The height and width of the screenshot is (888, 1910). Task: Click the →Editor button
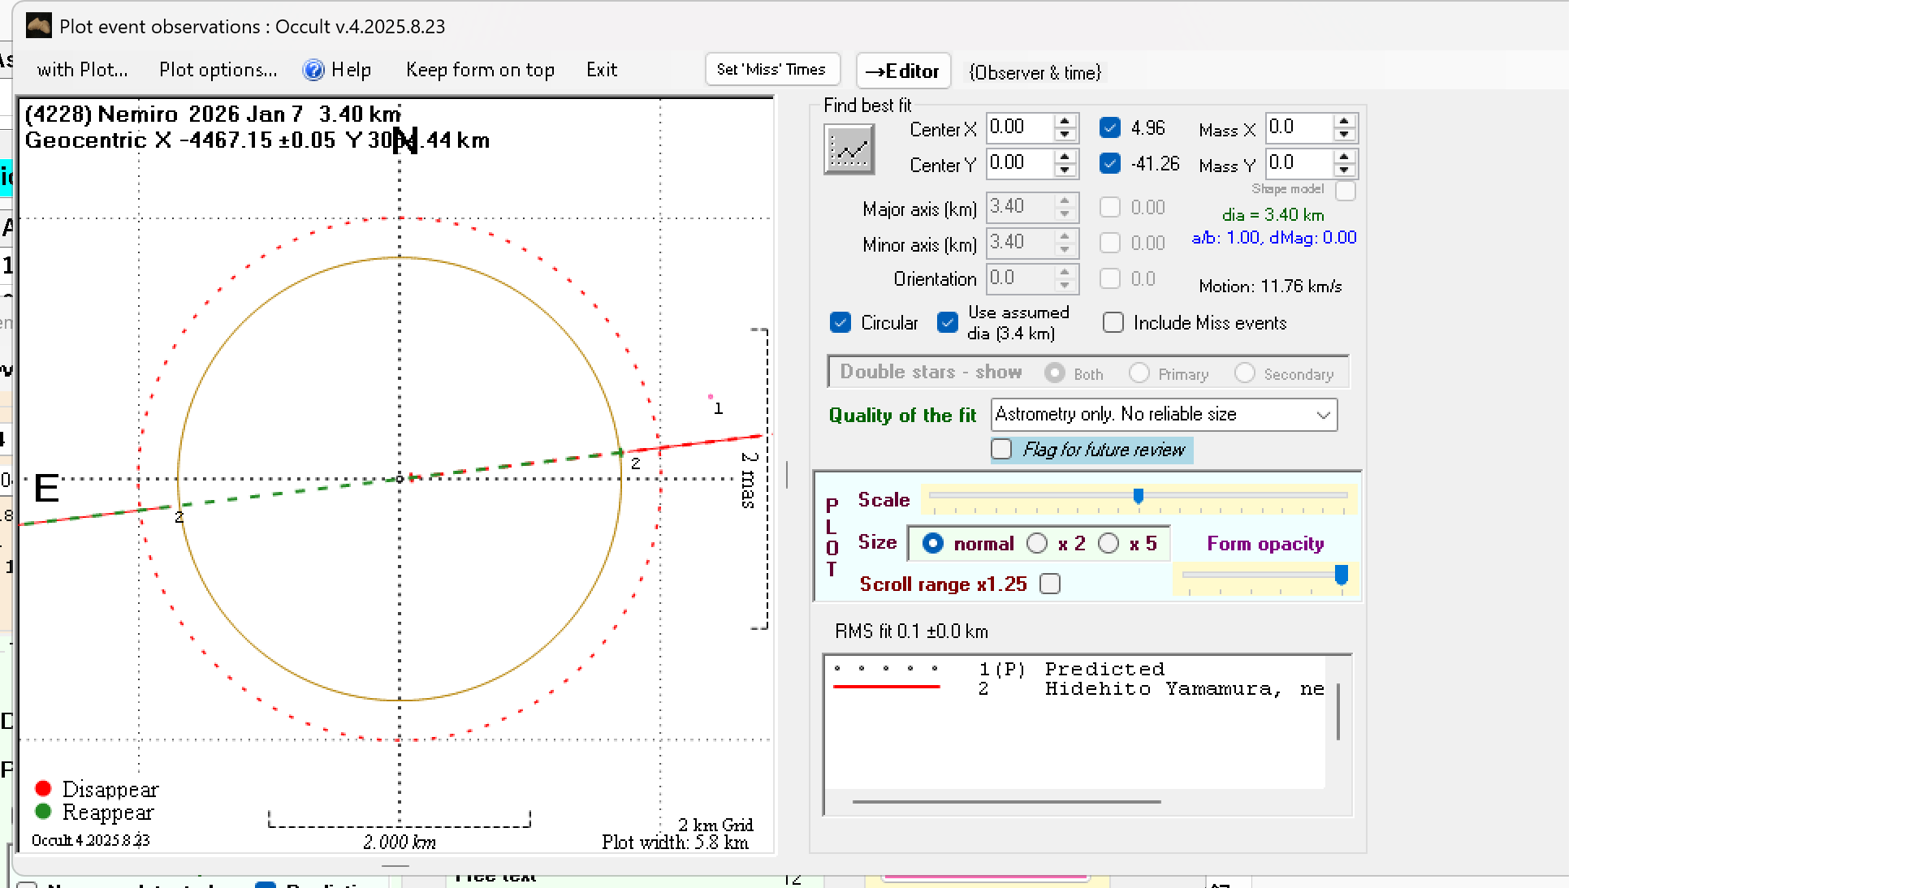click(x=902, y=71)
